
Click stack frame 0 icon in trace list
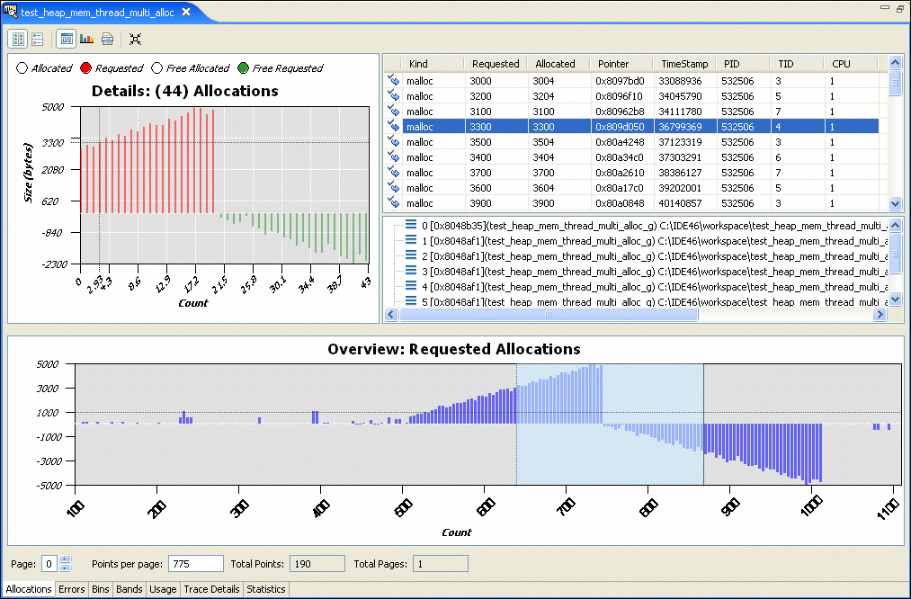(x=411, y=225)
